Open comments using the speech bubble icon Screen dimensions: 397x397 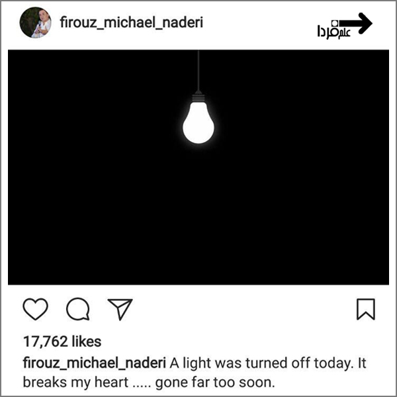pyautogui.click(x=77, y=309)
